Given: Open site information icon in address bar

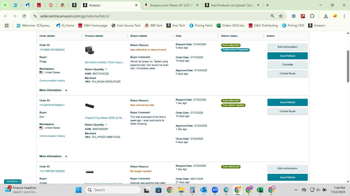Looking at the screenshot, I should click(x=35, y=16).
